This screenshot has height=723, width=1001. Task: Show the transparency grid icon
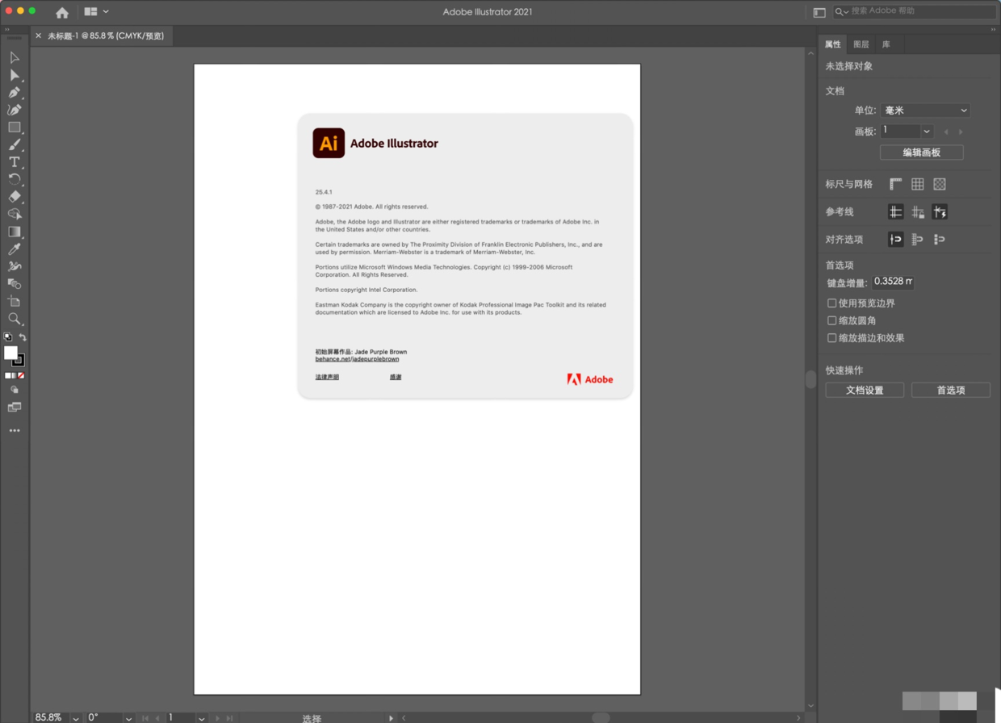coord(940,184)
